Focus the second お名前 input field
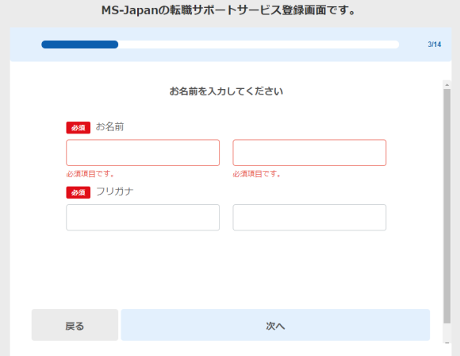The height and width of the screenshot is (356, 460). pos(309,153)
